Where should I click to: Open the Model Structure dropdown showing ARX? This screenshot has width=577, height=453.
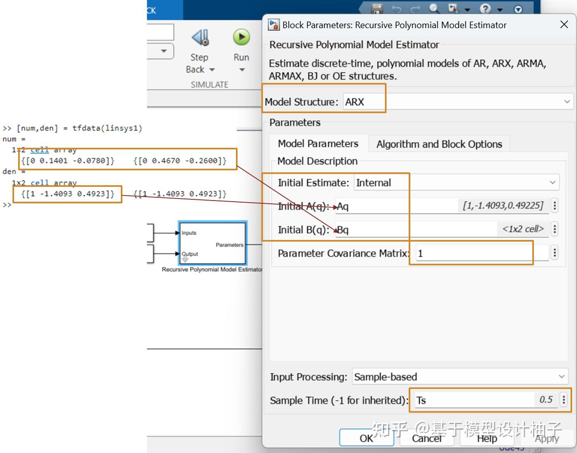tap(567, 101)
